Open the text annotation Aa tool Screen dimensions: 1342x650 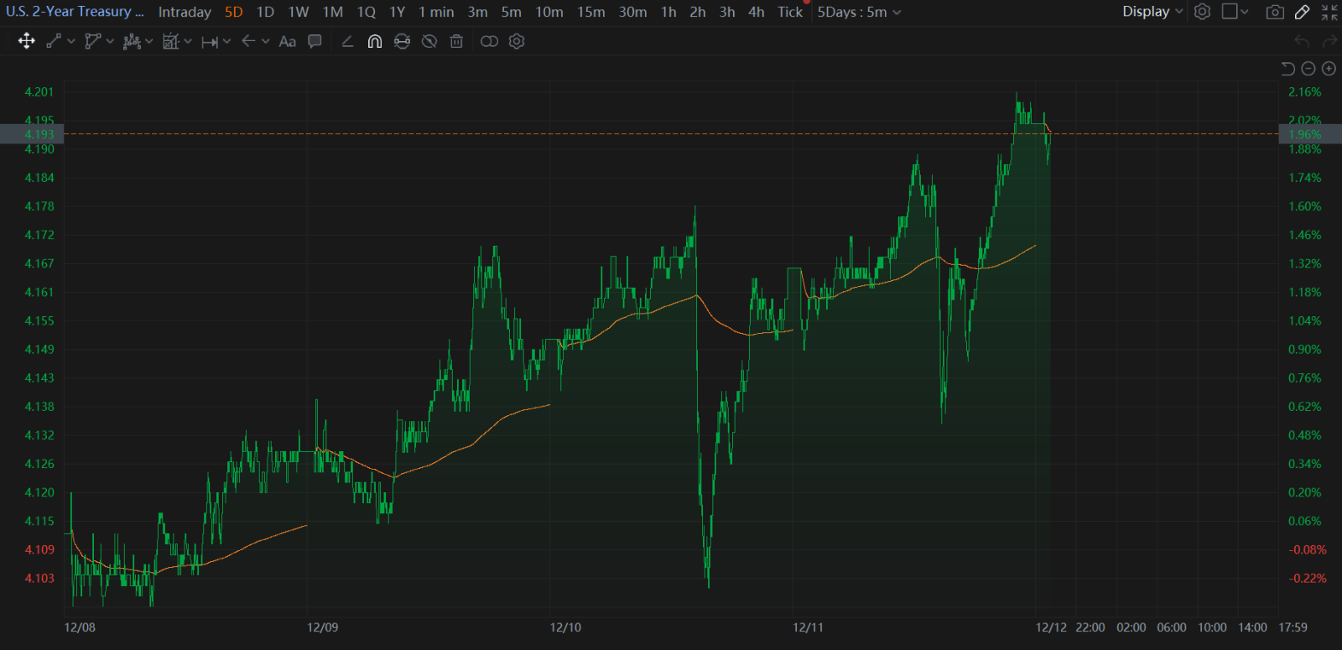point(287,41)
